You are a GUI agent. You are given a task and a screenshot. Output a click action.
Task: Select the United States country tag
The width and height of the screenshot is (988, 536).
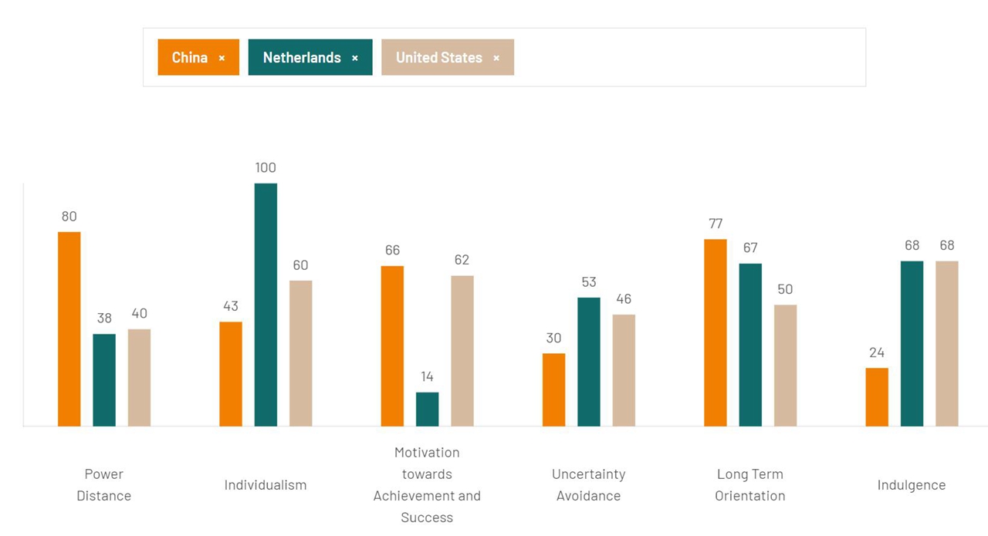pyautogui.click(x=438, y=58)
